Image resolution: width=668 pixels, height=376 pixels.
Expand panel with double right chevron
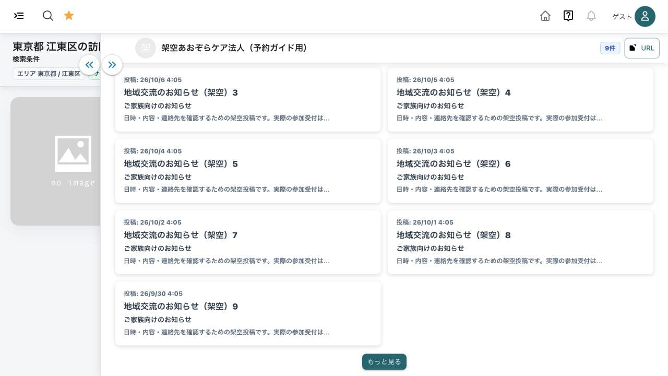point(112,65)
